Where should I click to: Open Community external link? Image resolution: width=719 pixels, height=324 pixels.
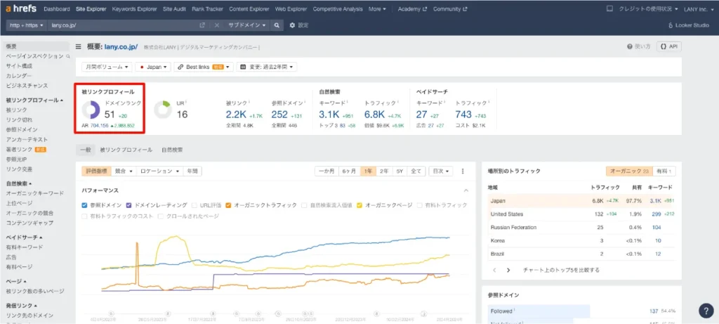pyautogui.click(x=450, y=8)
